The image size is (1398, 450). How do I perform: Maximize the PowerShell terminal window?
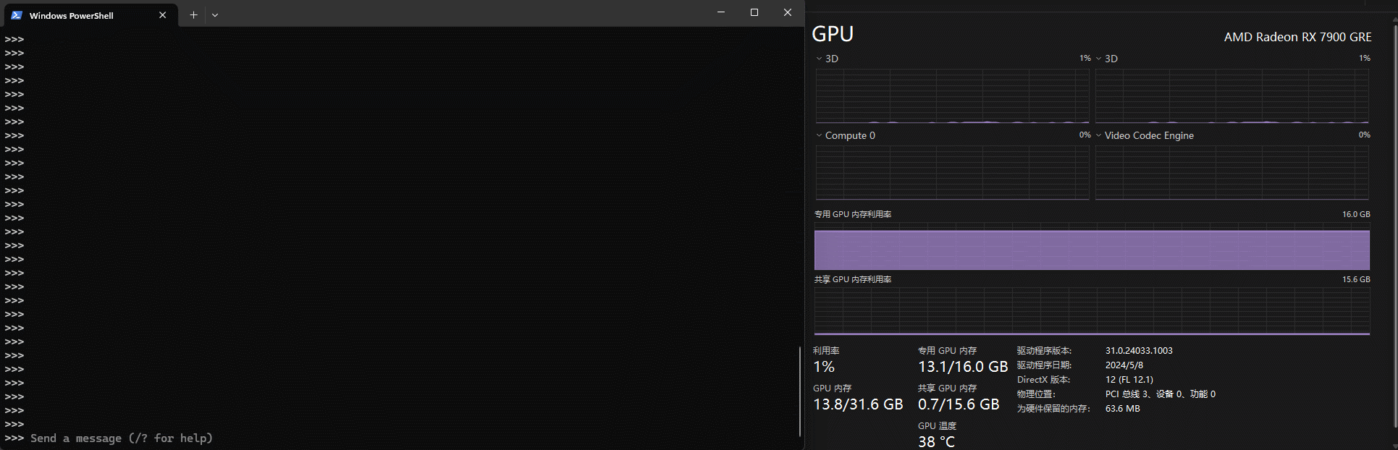tap(754, 12)
